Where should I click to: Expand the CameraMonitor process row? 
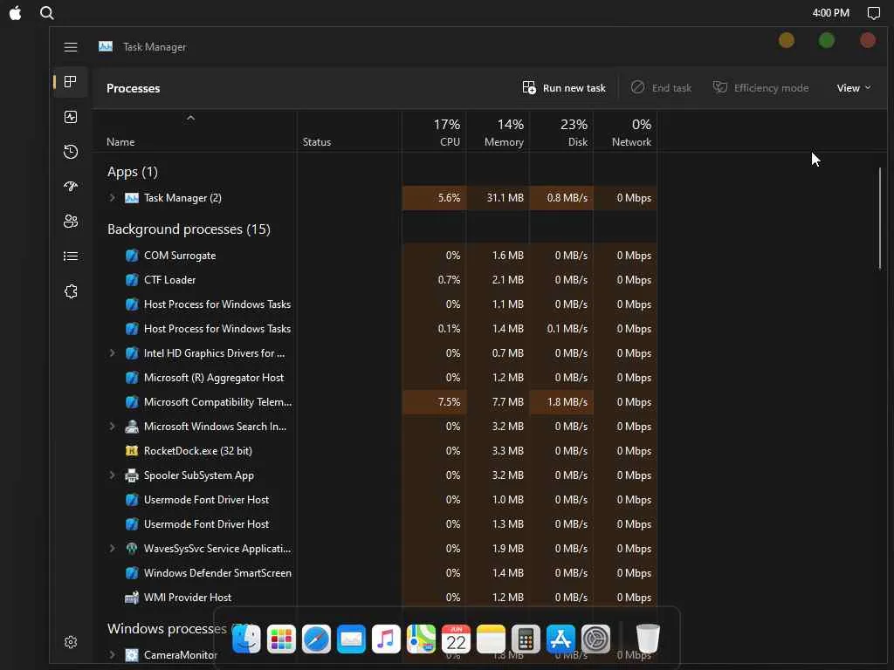(113, 655)
